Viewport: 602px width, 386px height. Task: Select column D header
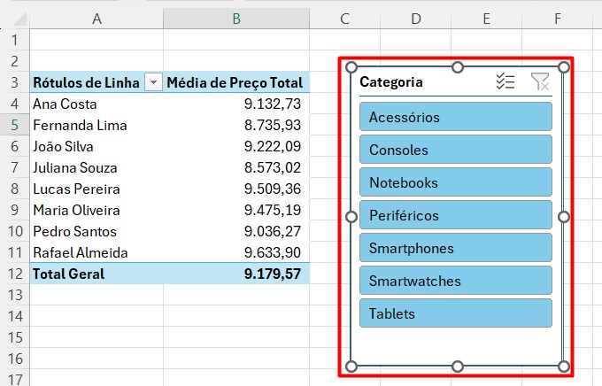416,19
